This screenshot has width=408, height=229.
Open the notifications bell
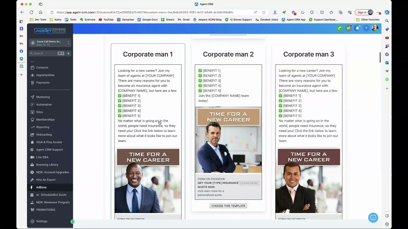pos(357,28)
